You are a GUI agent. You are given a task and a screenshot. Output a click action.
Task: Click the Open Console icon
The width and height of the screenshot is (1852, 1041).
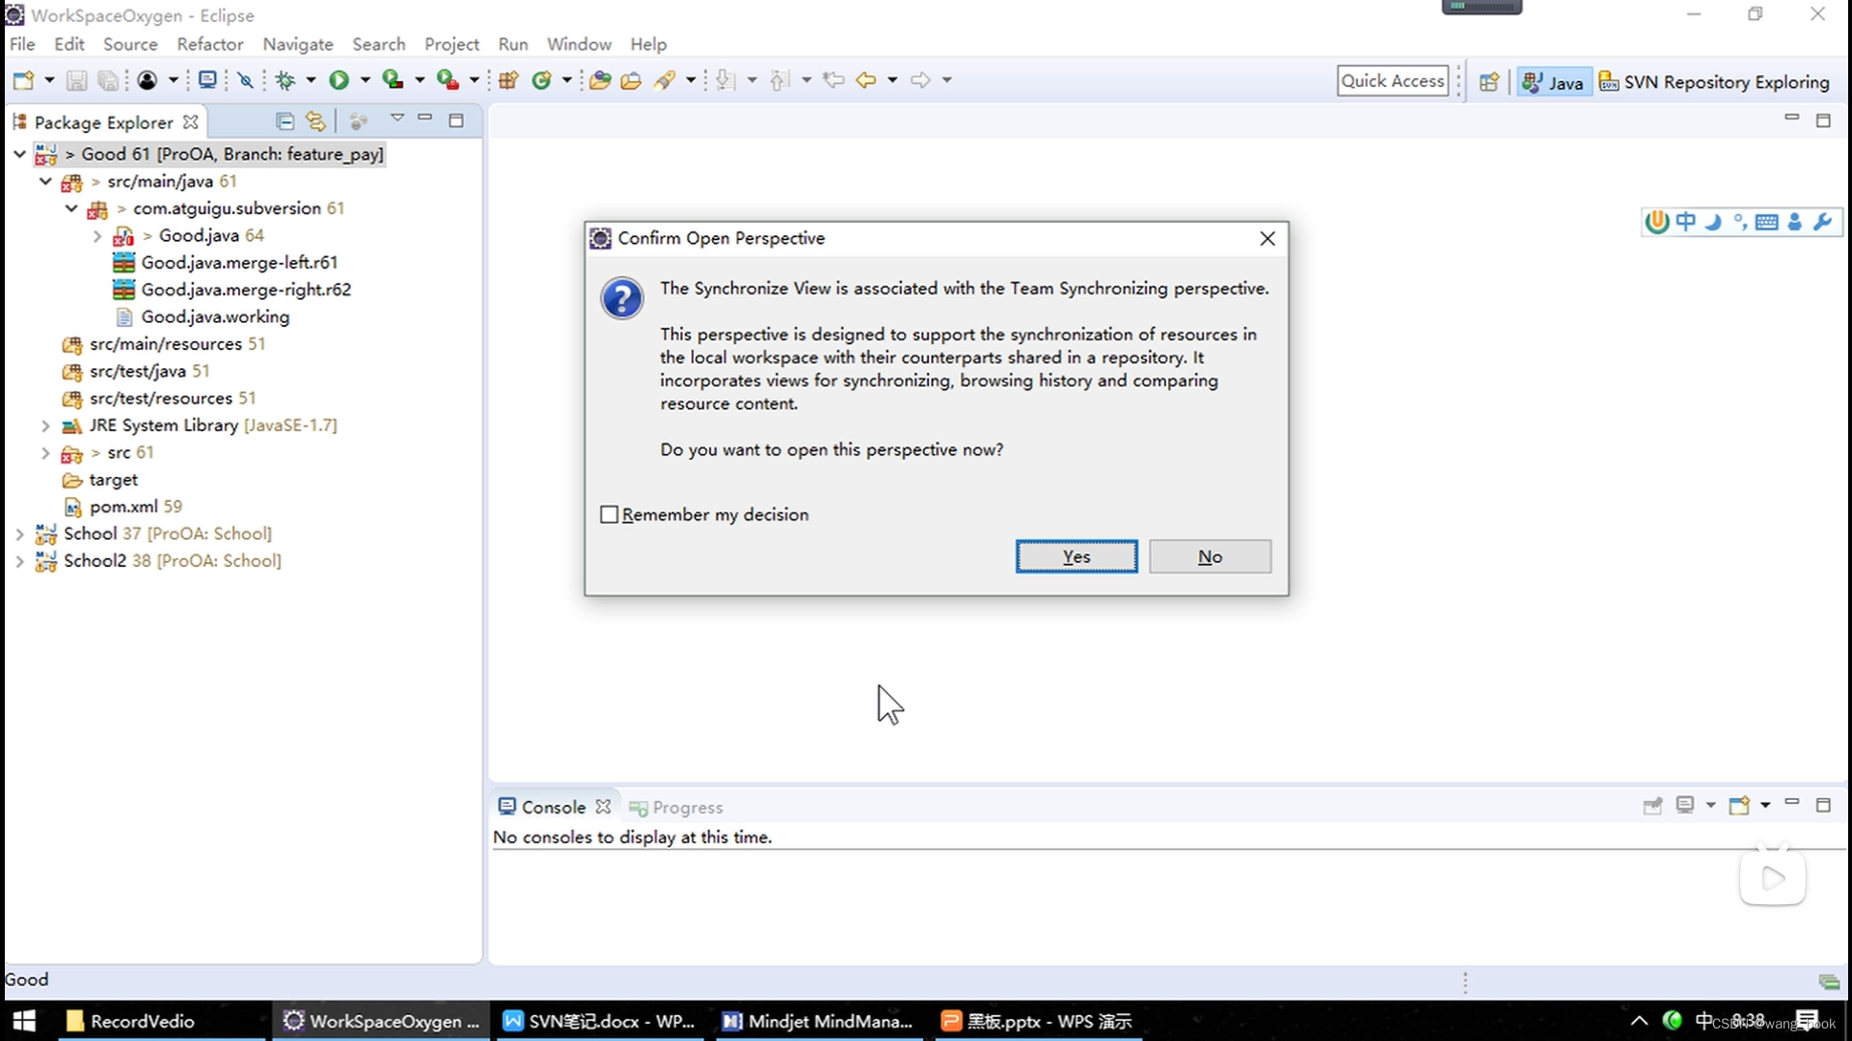click(1739, 806)
